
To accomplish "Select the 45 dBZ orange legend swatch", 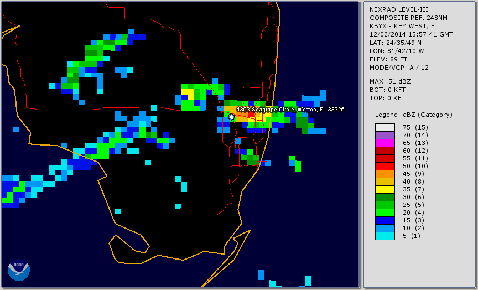I will pos(385,174).
